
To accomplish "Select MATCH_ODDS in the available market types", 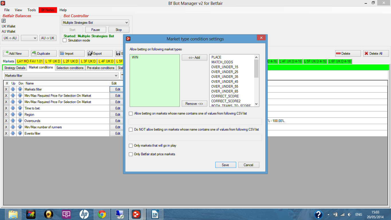I will click(x=222, y=62).
